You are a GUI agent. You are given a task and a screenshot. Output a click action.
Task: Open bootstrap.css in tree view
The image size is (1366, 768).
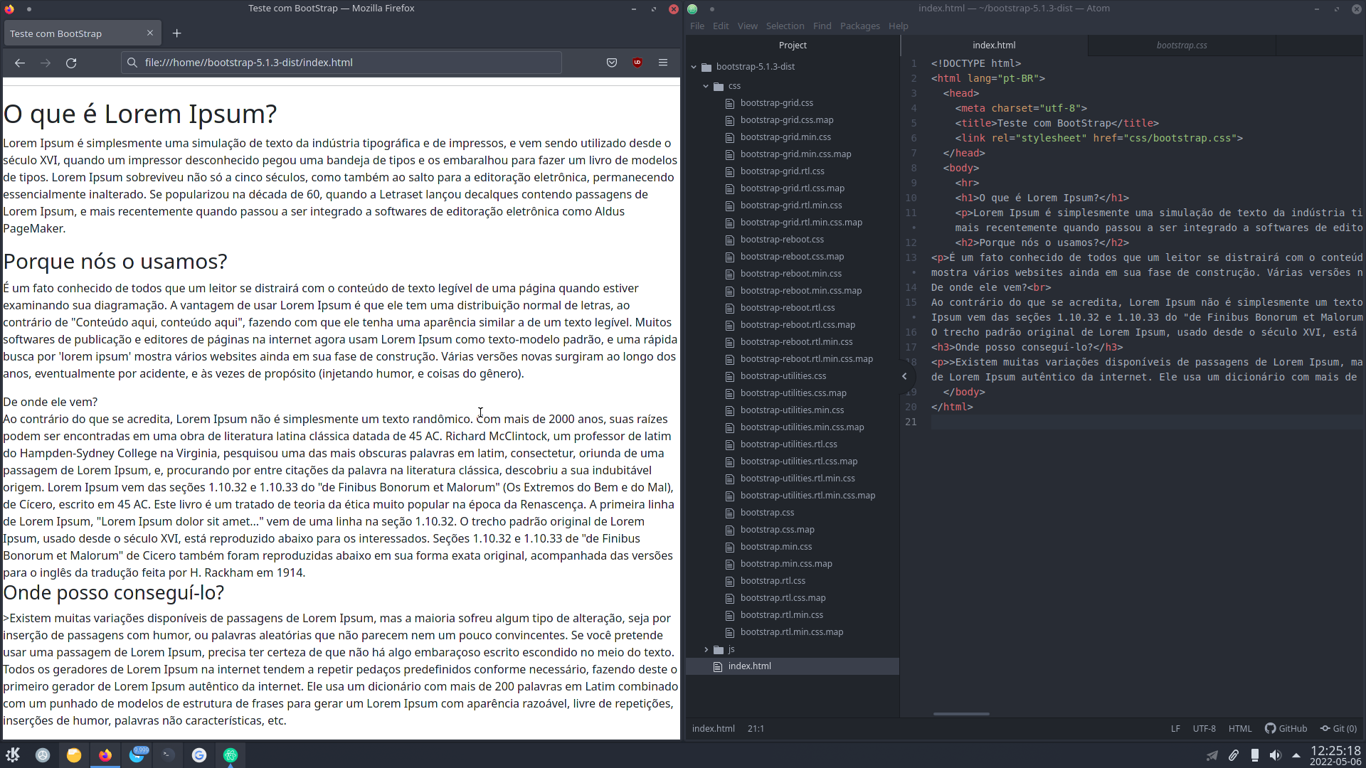(767, 513)
